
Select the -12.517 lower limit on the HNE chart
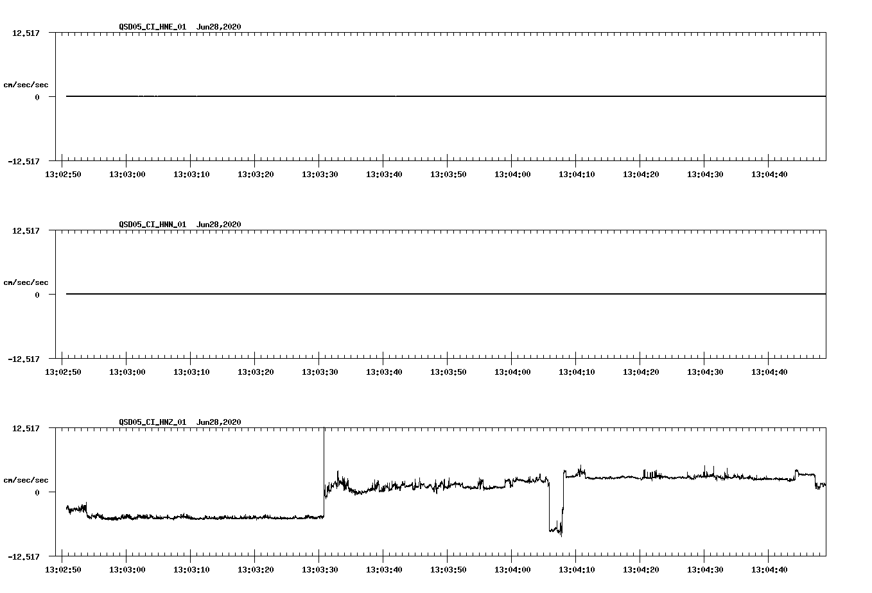[23, 162]
